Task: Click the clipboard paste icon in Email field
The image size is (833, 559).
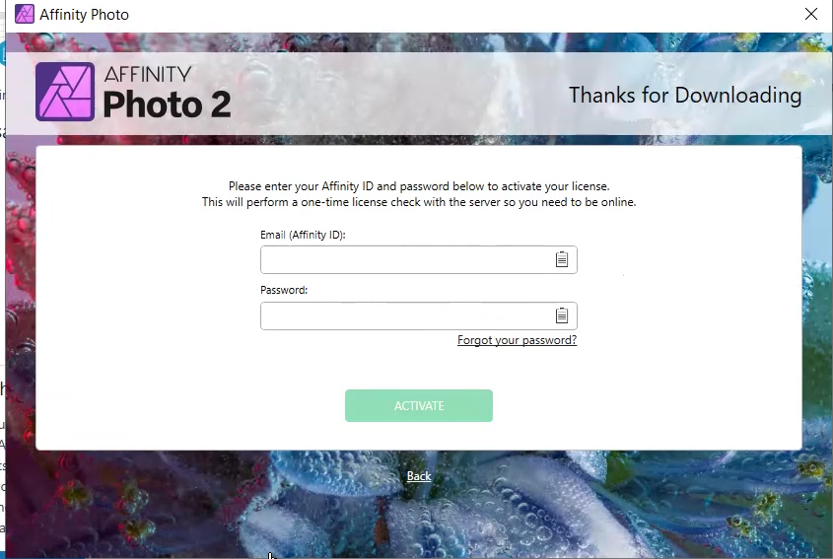Action: click(x=561, y=259)
